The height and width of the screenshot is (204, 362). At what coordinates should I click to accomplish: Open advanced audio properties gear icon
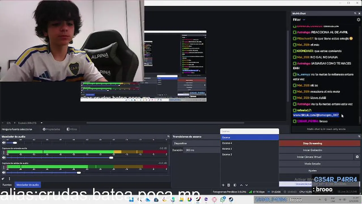3,179
